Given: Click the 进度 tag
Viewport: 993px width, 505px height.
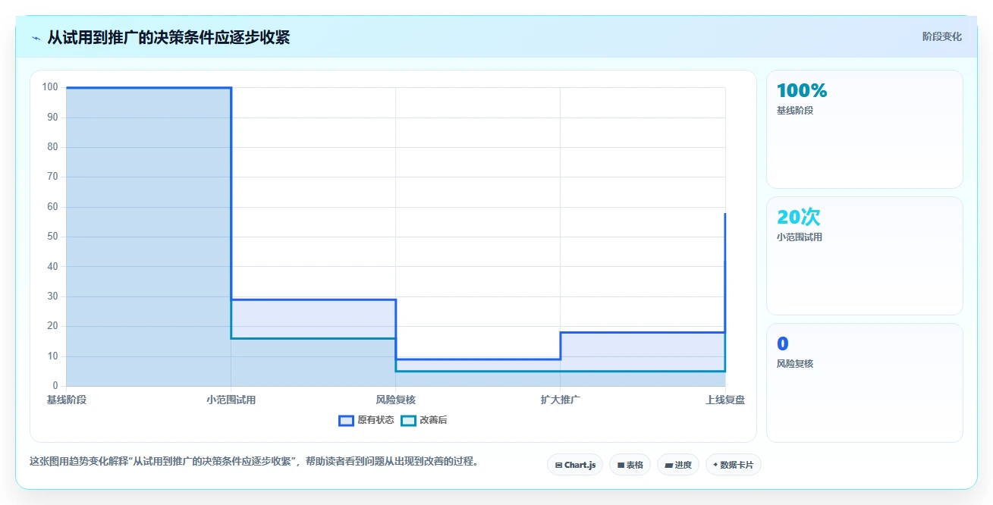Looking at the screenshot, I should pos(678,465).
